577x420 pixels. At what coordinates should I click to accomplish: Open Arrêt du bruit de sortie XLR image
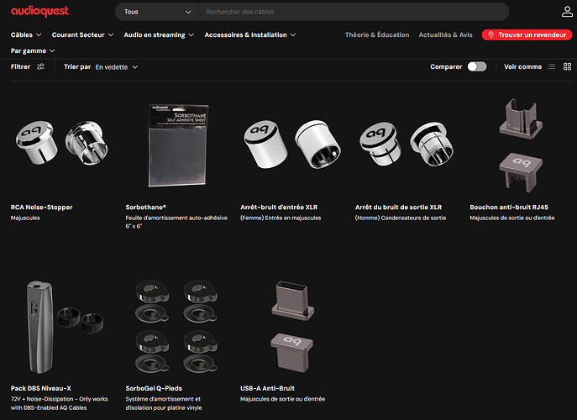click(x=407, y=144)
